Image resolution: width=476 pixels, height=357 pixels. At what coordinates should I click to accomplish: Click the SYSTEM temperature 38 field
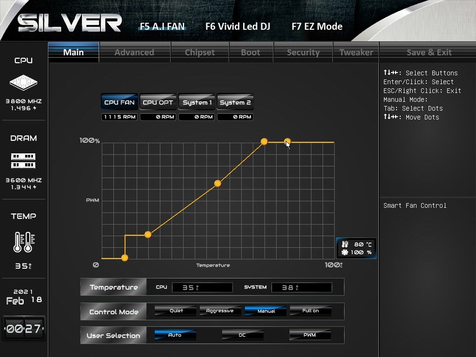tap(302, 287)
